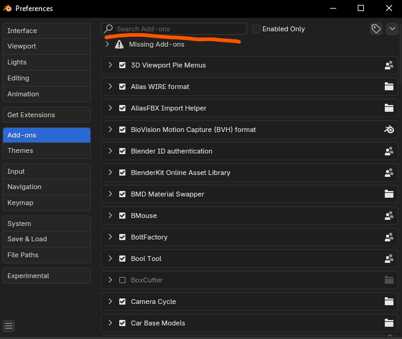Viewport: 402px width, 339px height.
Task: Expand the Bool Tool add-on details
Action: pyautogui.click(x=110, y=259)
